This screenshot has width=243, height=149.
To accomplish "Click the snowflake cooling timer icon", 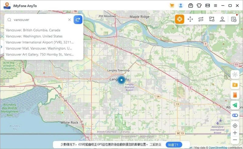I will coord(235,75).
